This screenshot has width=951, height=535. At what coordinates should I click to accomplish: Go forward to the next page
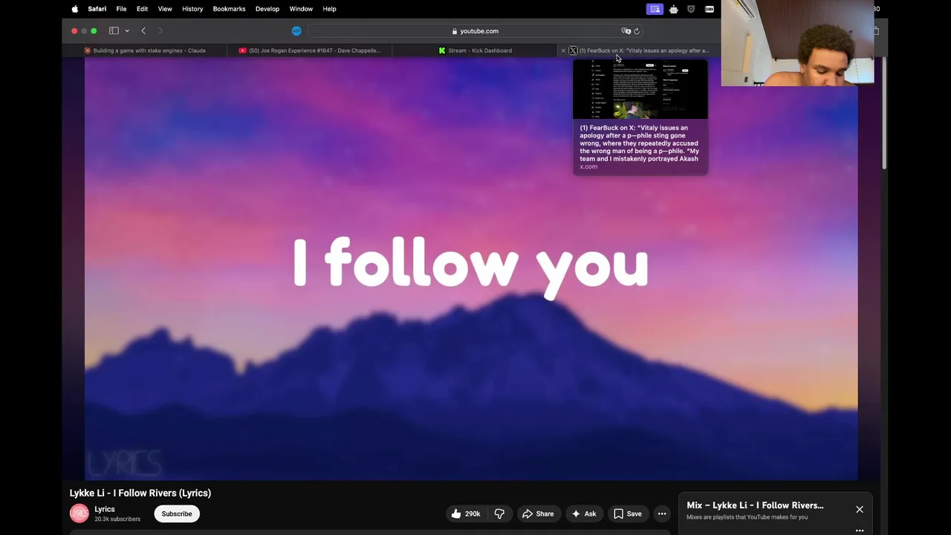click(160, 30)
